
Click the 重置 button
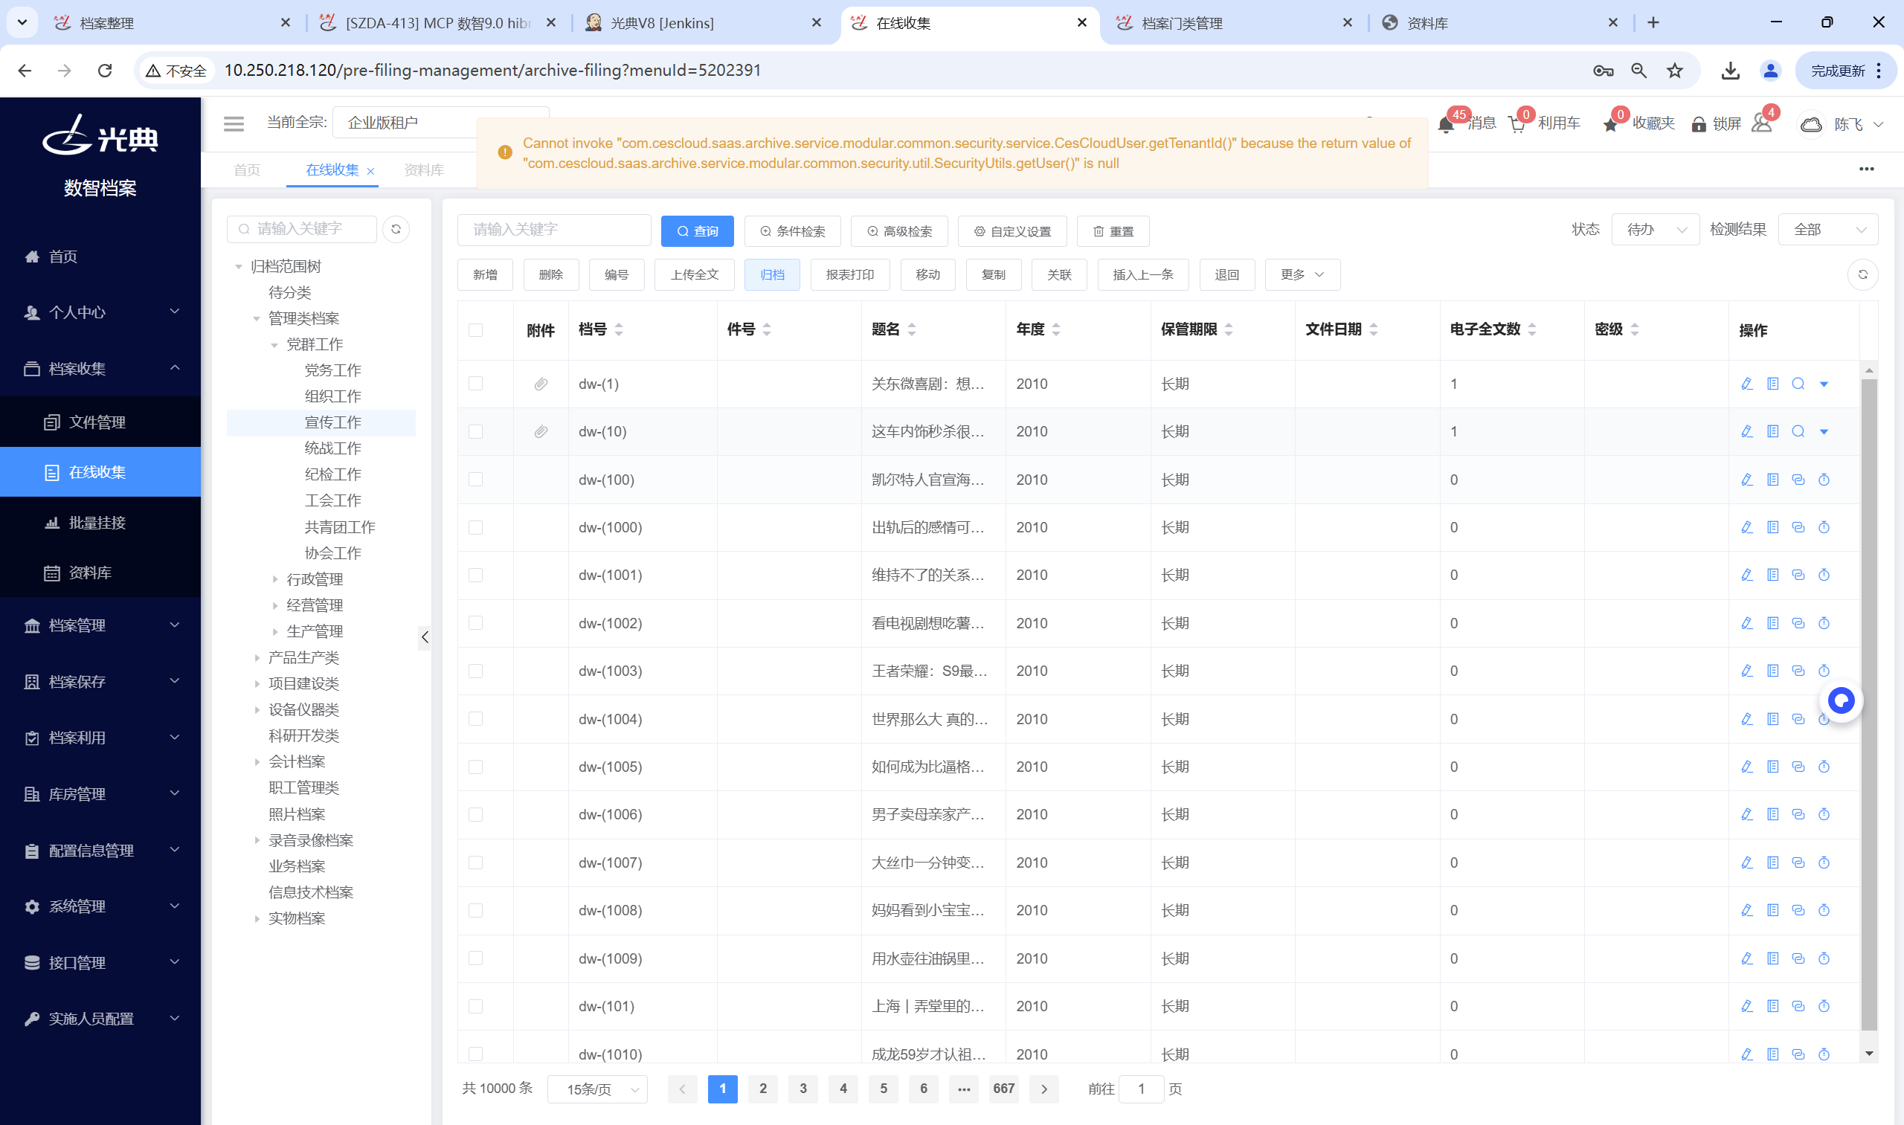click(x=1113, y=231)
